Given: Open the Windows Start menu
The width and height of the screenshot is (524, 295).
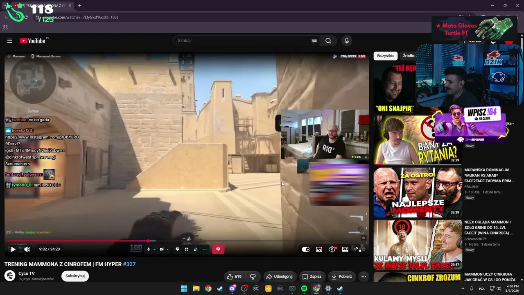Looking at the screenshot, I should click(x=184, y=288).
